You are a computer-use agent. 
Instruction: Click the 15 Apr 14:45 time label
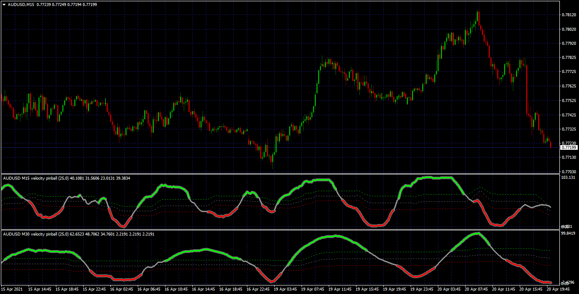[x=40, y=289]
